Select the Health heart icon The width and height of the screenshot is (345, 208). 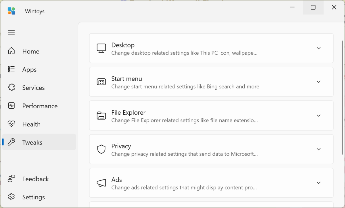tap(11, 124)
